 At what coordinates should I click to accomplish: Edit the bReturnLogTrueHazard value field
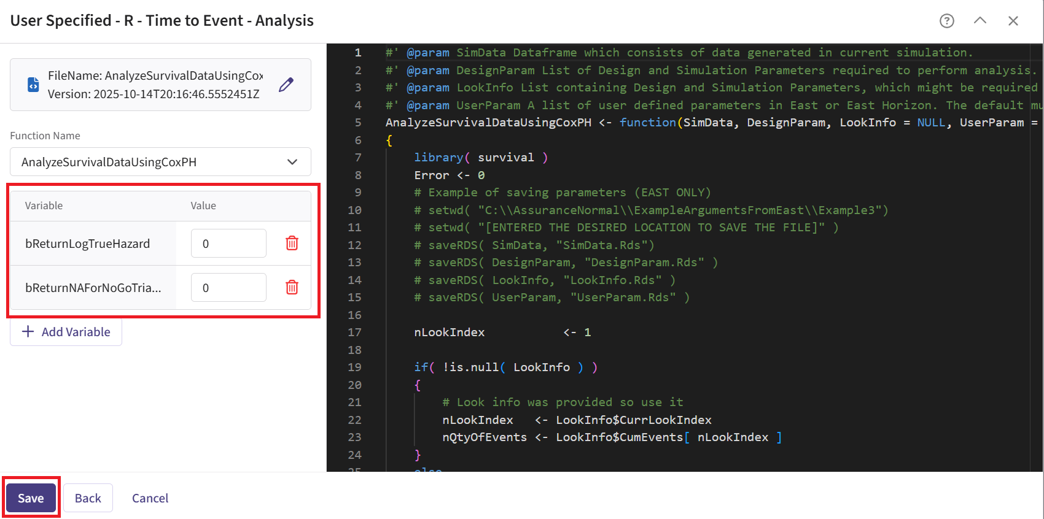pos(228,244)
